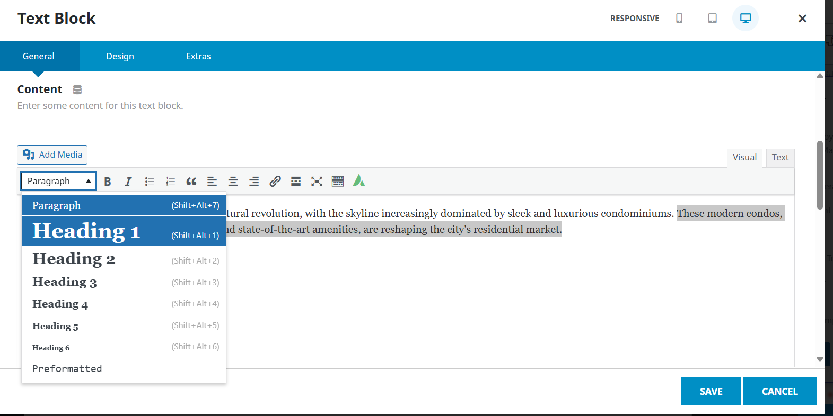Toggle the toolbar kitchen sink
This screenshot has width=833, height=416.
click(338, 182)
